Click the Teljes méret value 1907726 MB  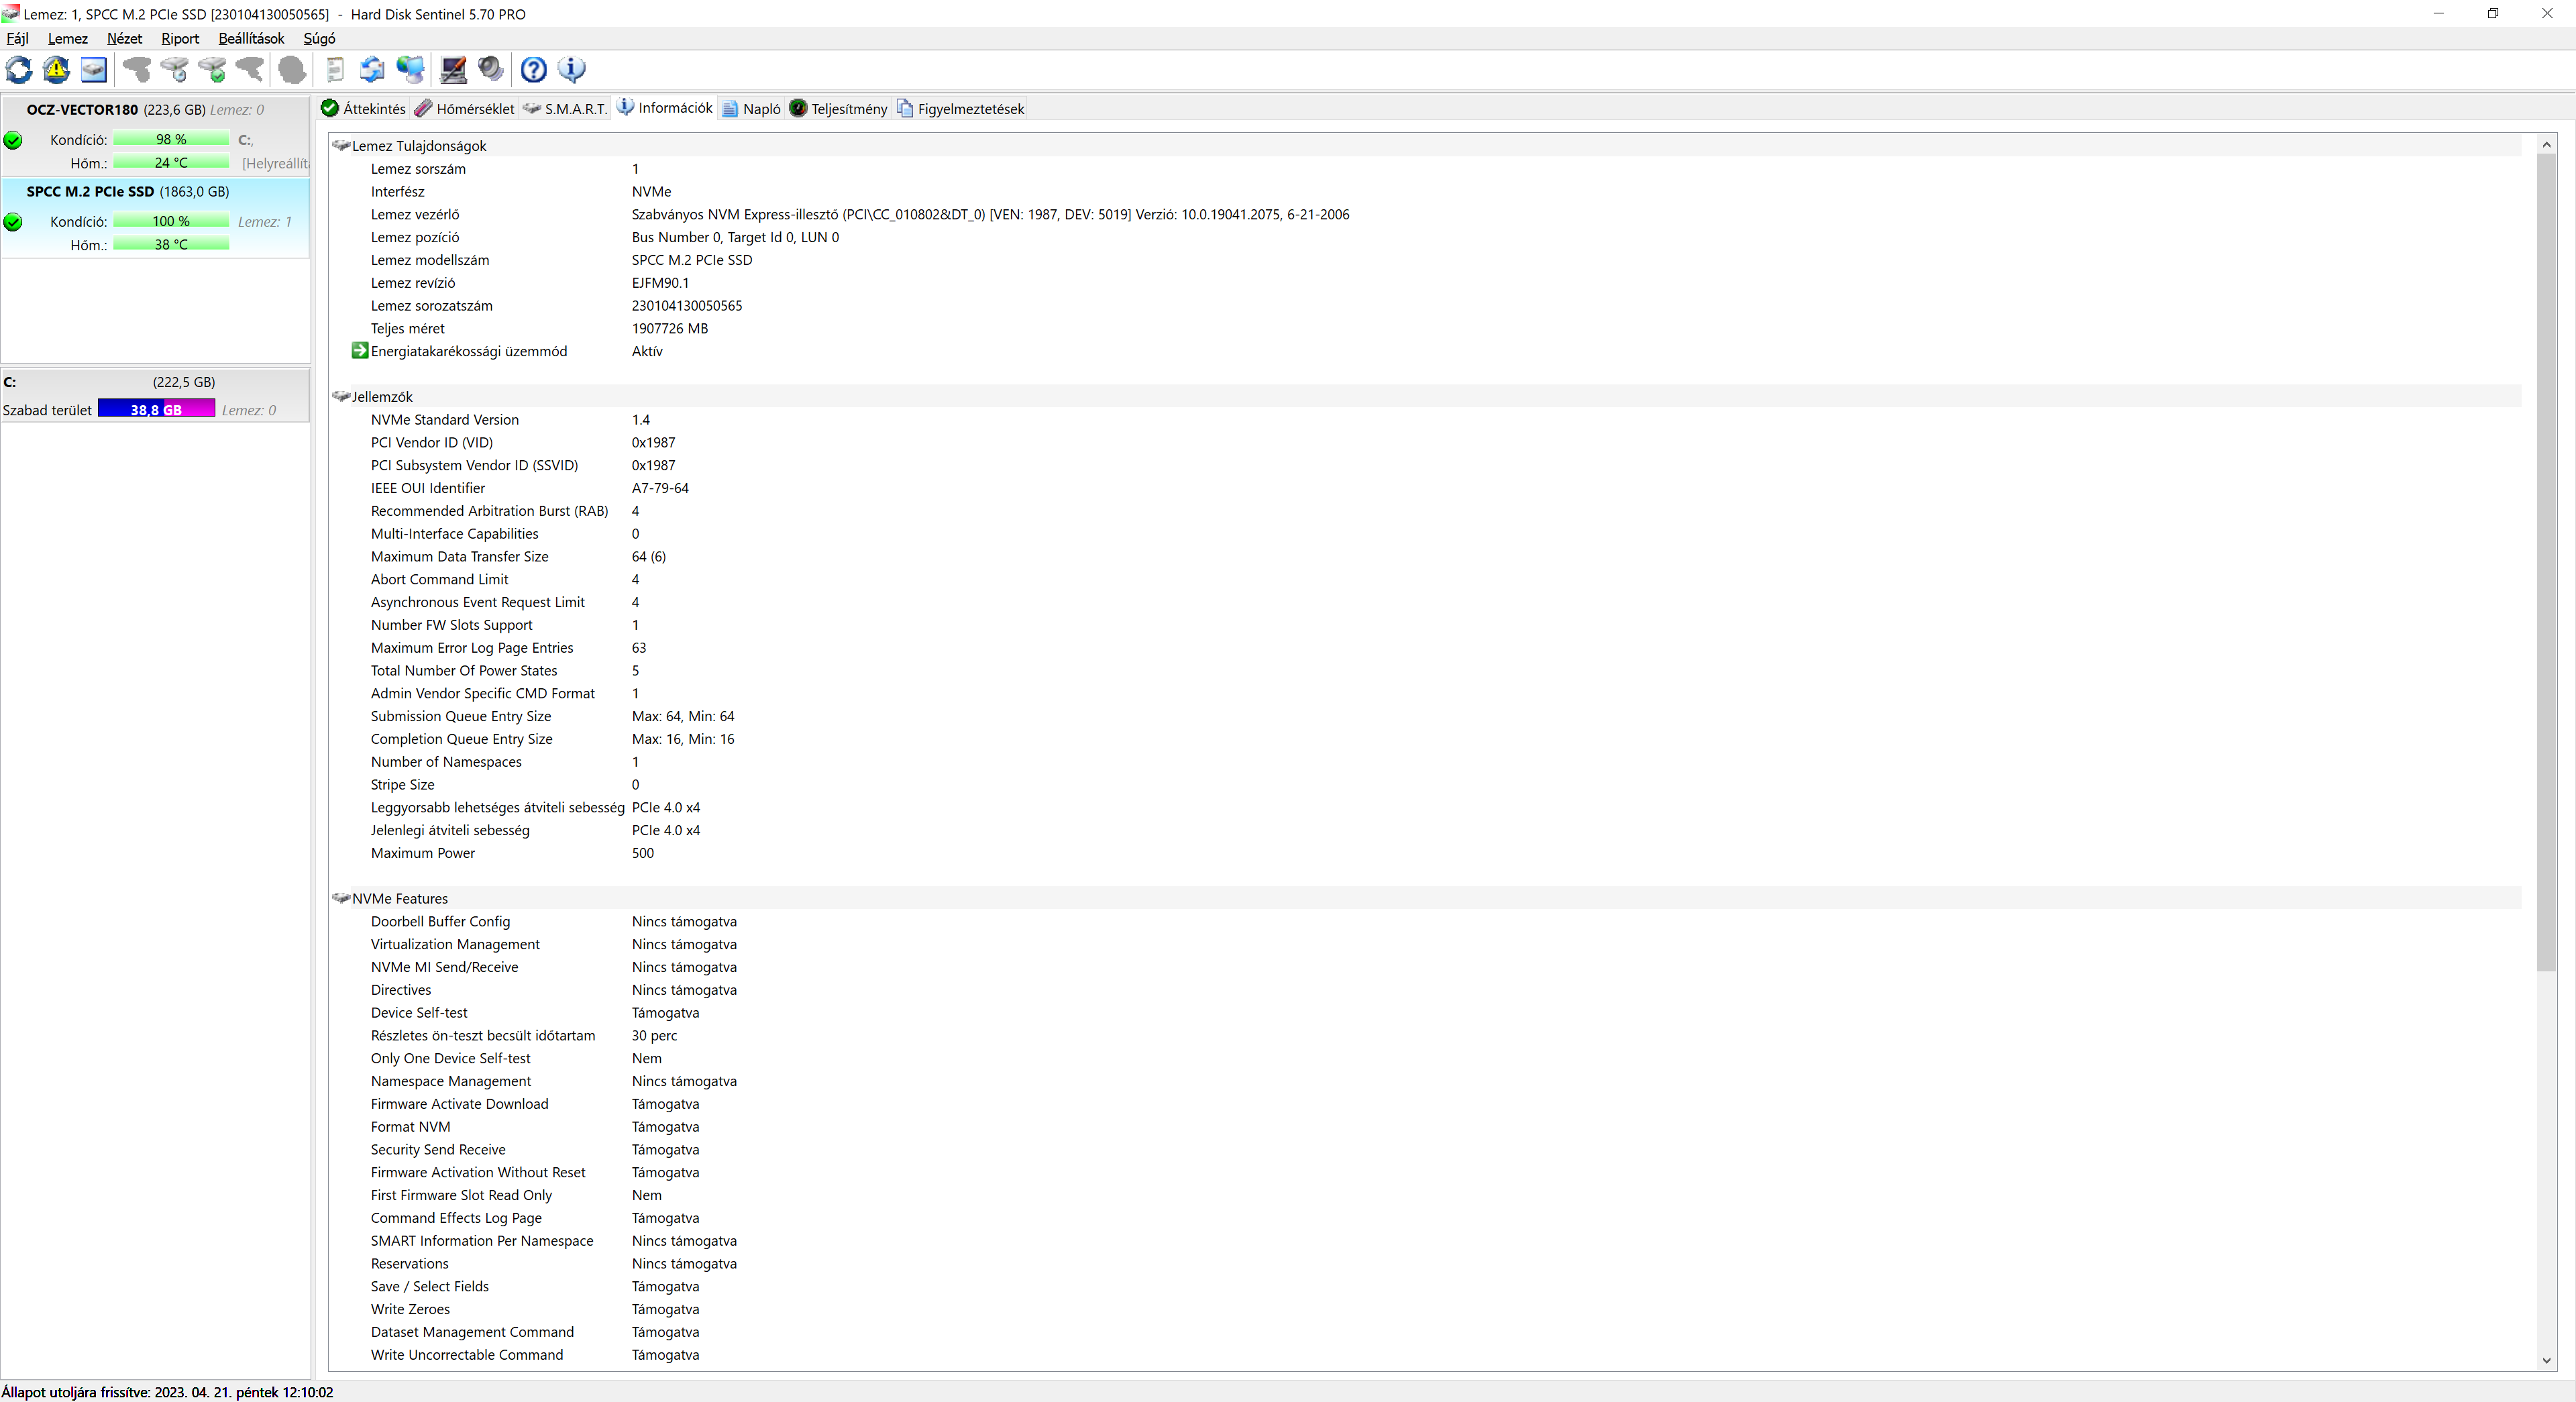tap(670, 329)
